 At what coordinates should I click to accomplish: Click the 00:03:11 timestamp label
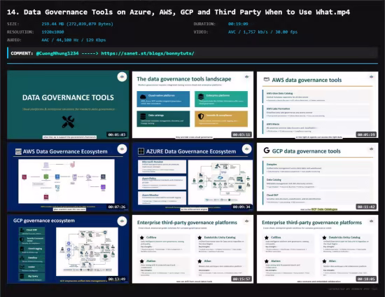pyautogui.click(x=241, y=134)
